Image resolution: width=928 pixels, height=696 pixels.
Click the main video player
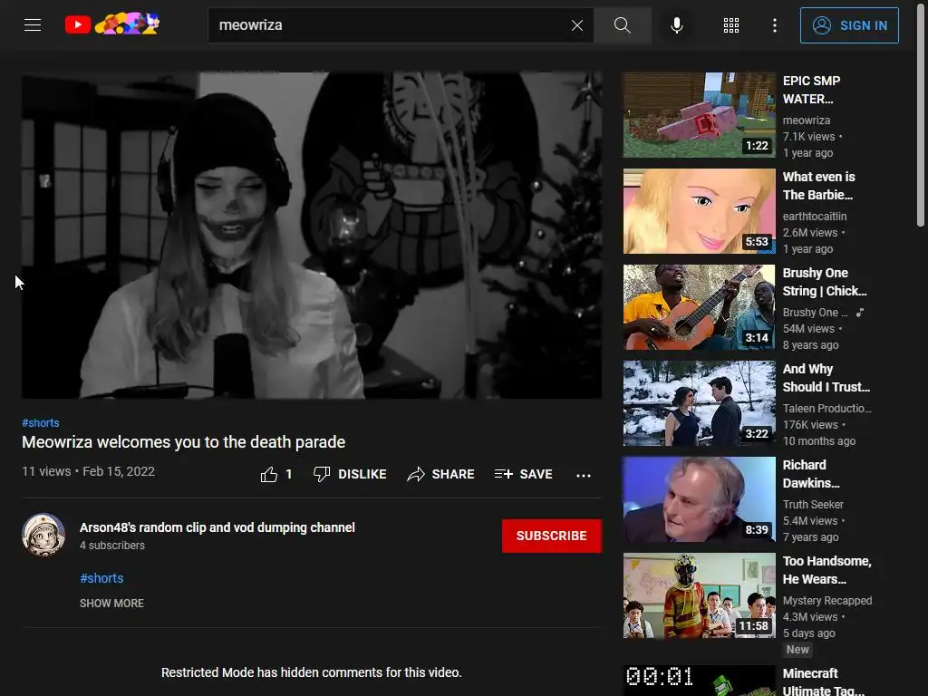[312, 235]
